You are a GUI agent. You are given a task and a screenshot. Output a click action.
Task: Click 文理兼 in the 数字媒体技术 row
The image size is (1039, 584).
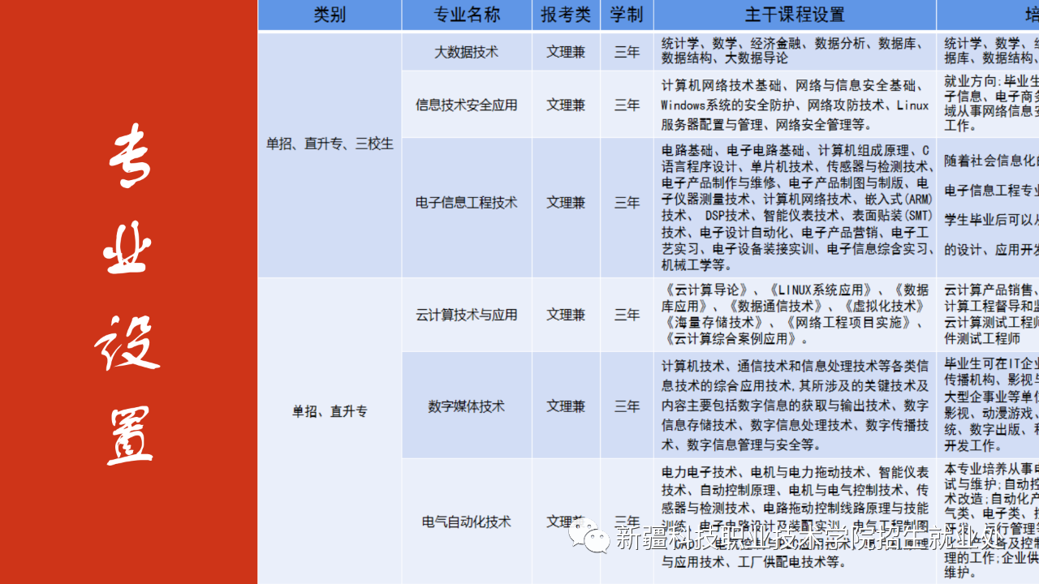pos(566,406)
